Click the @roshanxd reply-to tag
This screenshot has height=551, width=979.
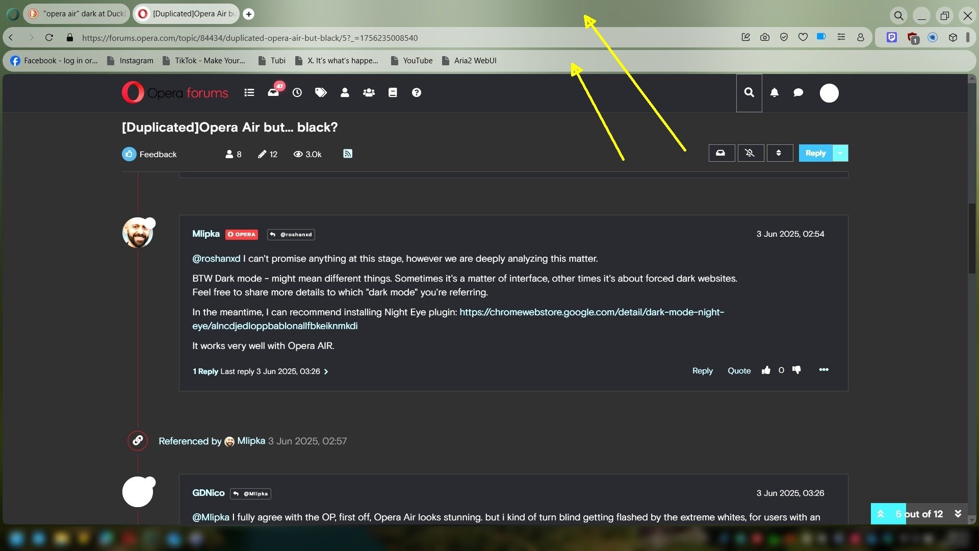tap(291, 235)
